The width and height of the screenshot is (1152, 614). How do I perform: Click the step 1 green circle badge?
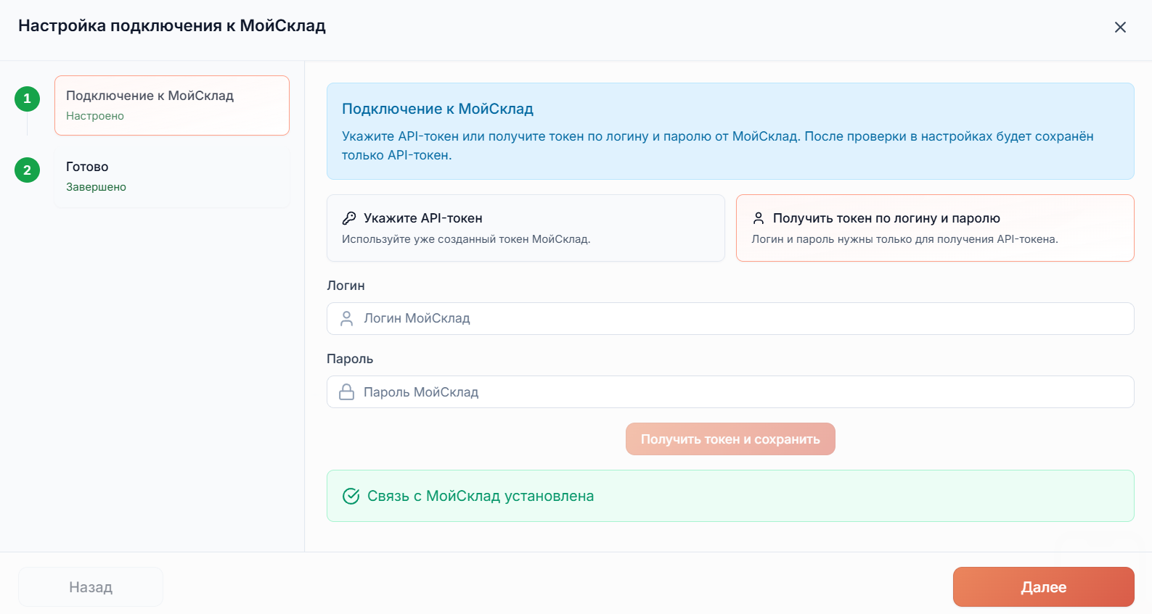coord(28,99)
